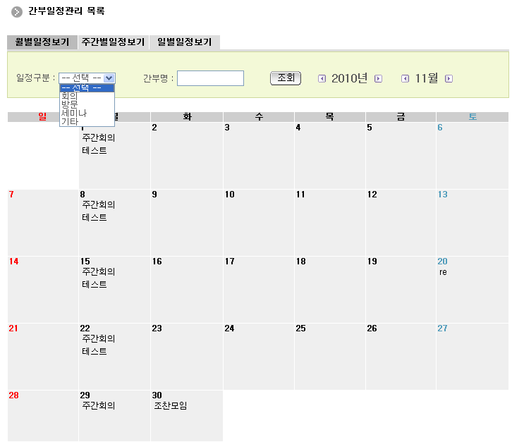Open the 테스트 event on the 22nd
This screenshot has height=442, width=512.
coord(95,352)
